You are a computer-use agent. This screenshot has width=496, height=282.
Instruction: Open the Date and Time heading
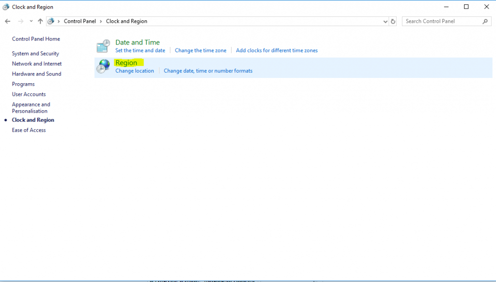(x=137, y=42)
